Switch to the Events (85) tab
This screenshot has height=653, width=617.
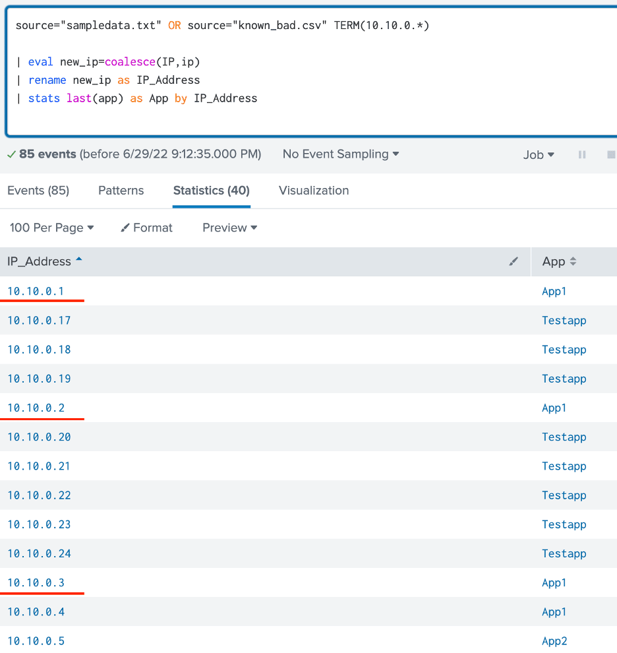tap(38, 191)
